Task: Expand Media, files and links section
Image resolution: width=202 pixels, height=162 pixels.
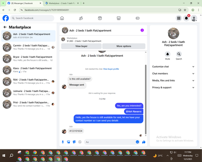Action: click(173, 81)
